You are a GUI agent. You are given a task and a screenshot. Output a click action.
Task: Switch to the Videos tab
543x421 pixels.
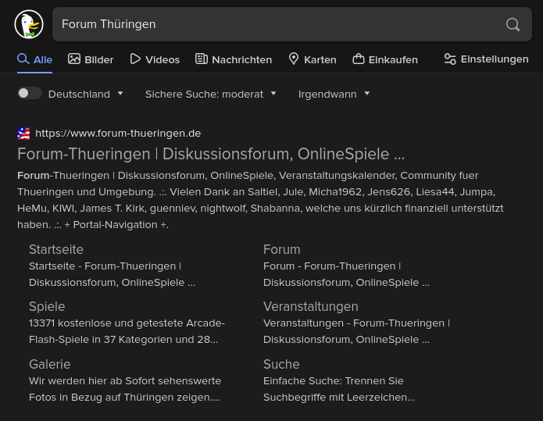[155, 59]
